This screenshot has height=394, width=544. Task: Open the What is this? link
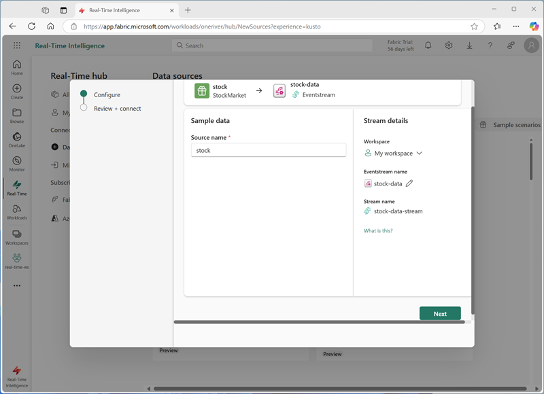(x=378, y=231)
